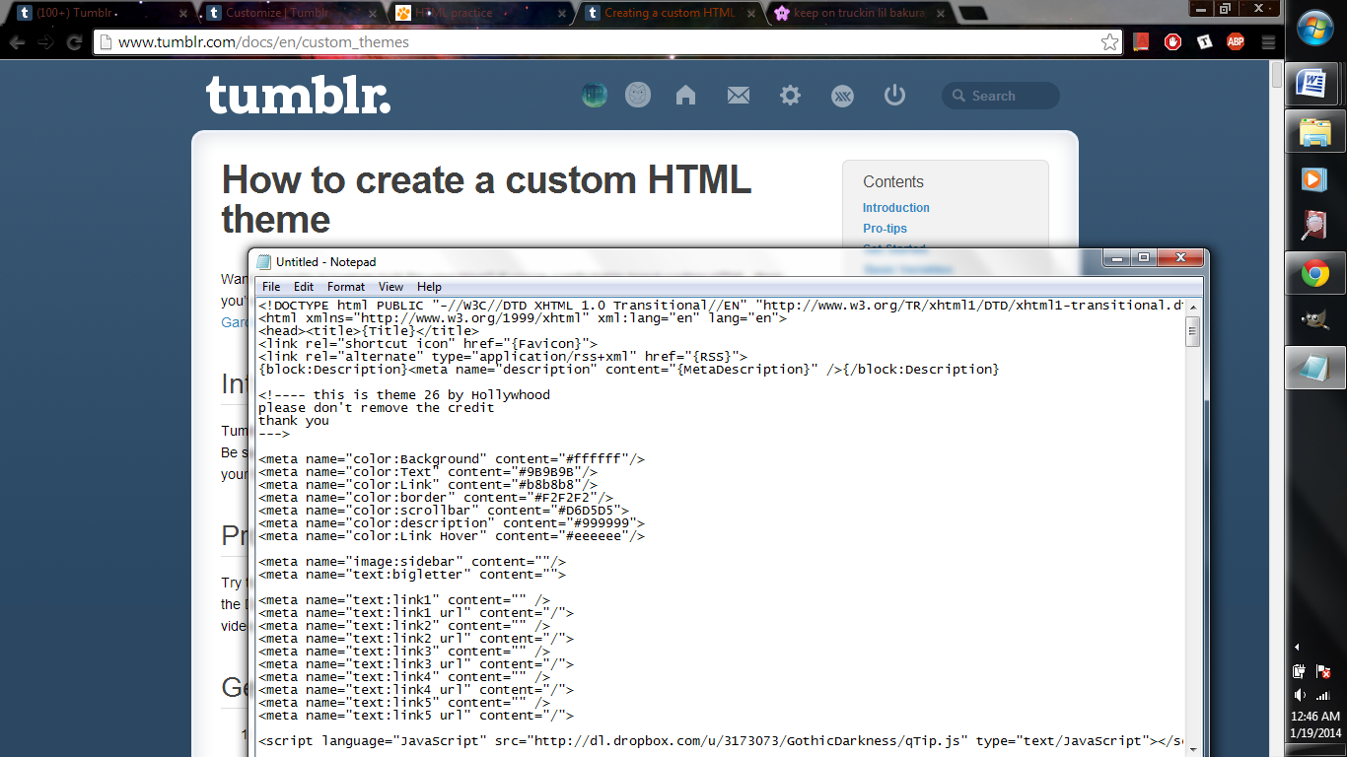Image resolution: width=1347 pixels, height=757 pixels.
Task: Click the Chrome address bar
Action: tap(607, 42)
